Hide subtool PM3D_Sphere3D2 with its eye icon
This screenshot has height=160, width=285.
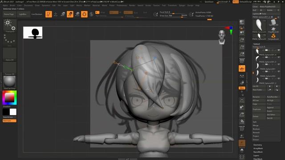(x=279, y=72)
